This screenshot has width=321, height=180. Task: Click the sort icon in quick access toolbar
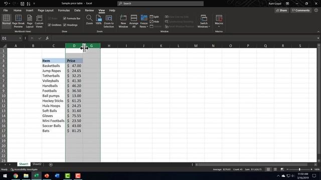tap(29, 3)
